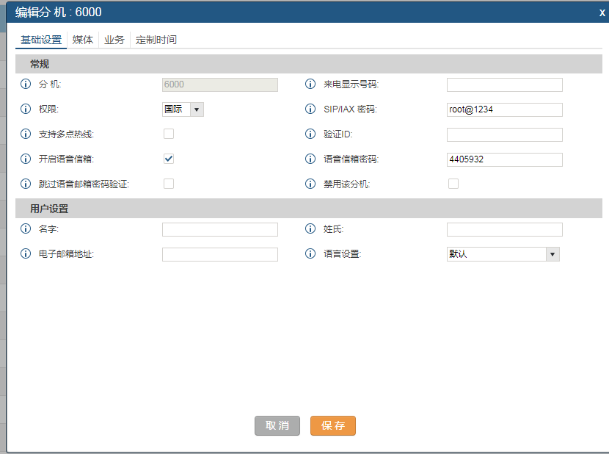
Task: Close the 编辑分机 dialog with x
Action: [x=602, y=12]
